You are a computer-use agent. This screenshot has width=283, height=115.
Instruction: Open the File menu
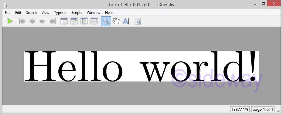tap(8, 13)
